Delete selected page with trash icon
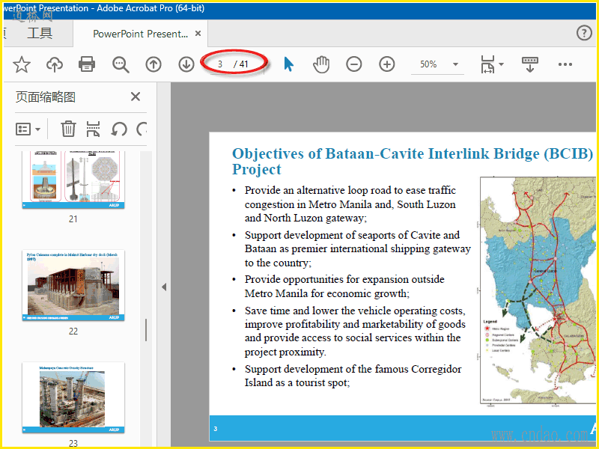Image resolution: width=599 pixels, height=449 pixels. [68, 129]
